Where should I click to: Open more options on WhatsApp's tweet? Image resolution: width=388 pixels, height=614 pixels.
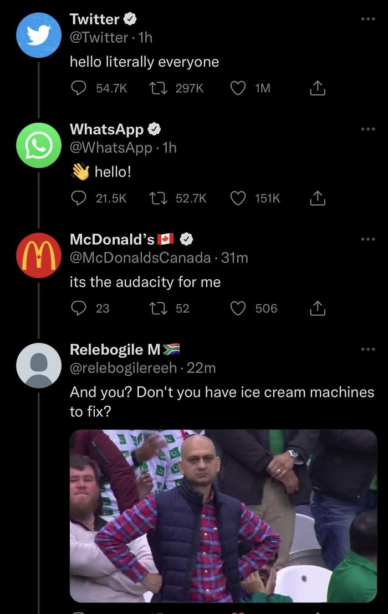tap(367, 128)
